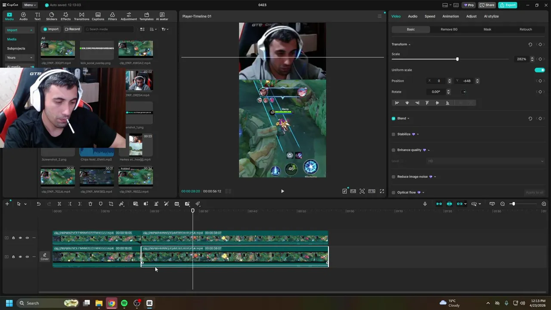This screenshot has width=551, height=310.
Task: Open the Captions panel
Action: (98, 16)
